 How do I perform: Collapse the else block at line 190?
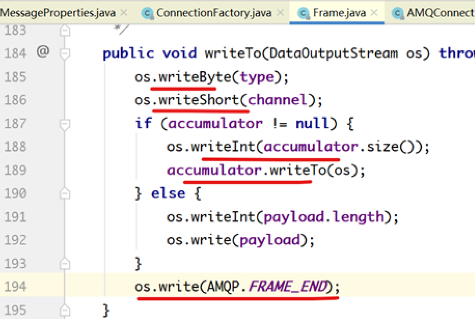tap(65, 194)
